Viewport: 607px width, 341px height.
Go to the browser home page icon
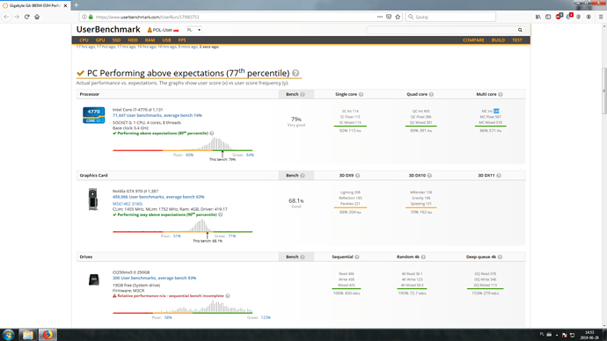[37, 17]
